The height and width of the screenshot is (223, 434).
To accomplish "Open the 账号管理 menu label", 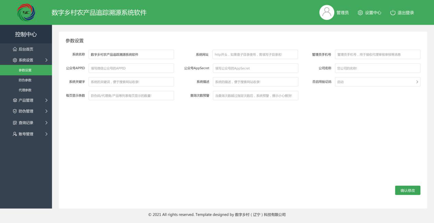I will pos(26,134).
